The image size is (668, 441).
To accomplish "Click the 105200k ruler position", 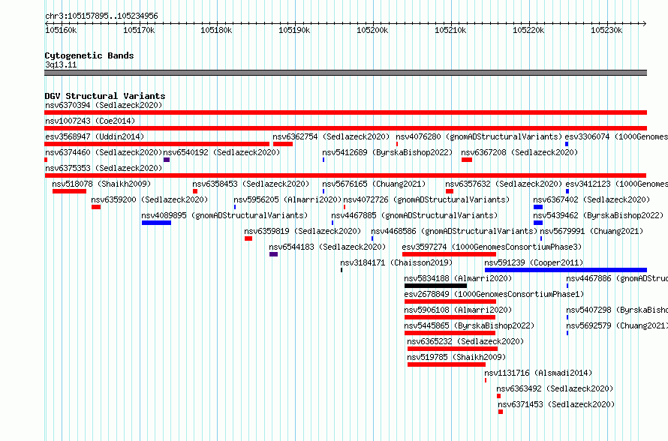I will [372, 30].
